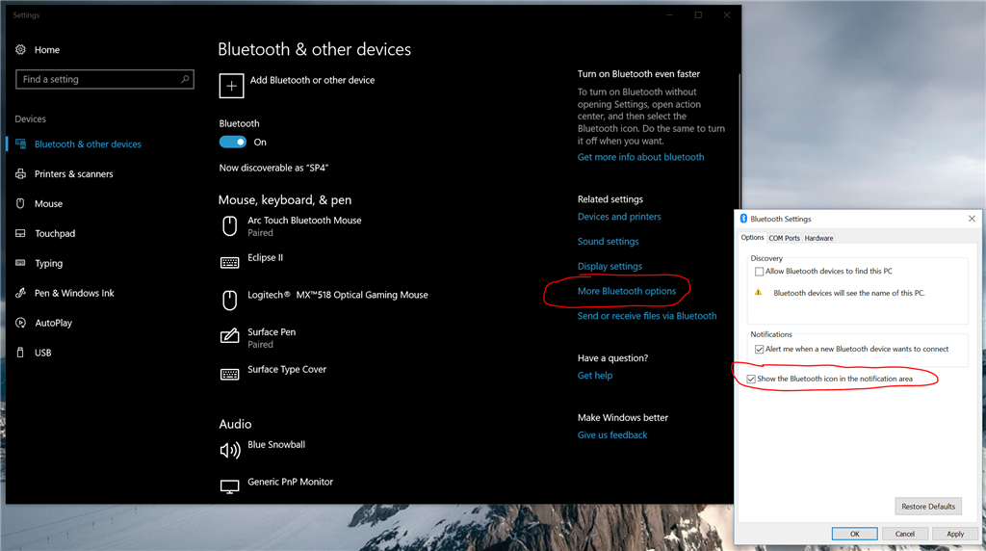The image size is (986, 551).
Task: Click the search magnifier icon in Find a setting
Action: pyautogui.click(x=185, y=79)
